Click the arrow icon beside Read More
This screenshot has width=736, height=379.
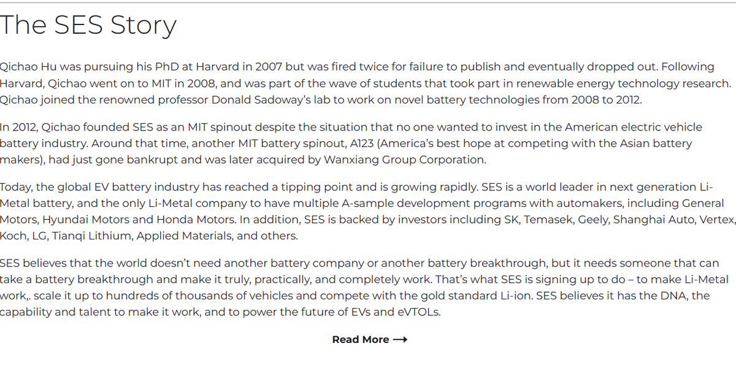click(400, 339)
